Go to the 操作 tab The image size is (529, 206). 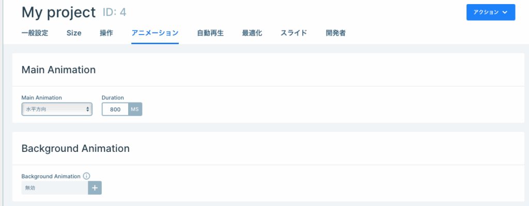tap(106, 33)
